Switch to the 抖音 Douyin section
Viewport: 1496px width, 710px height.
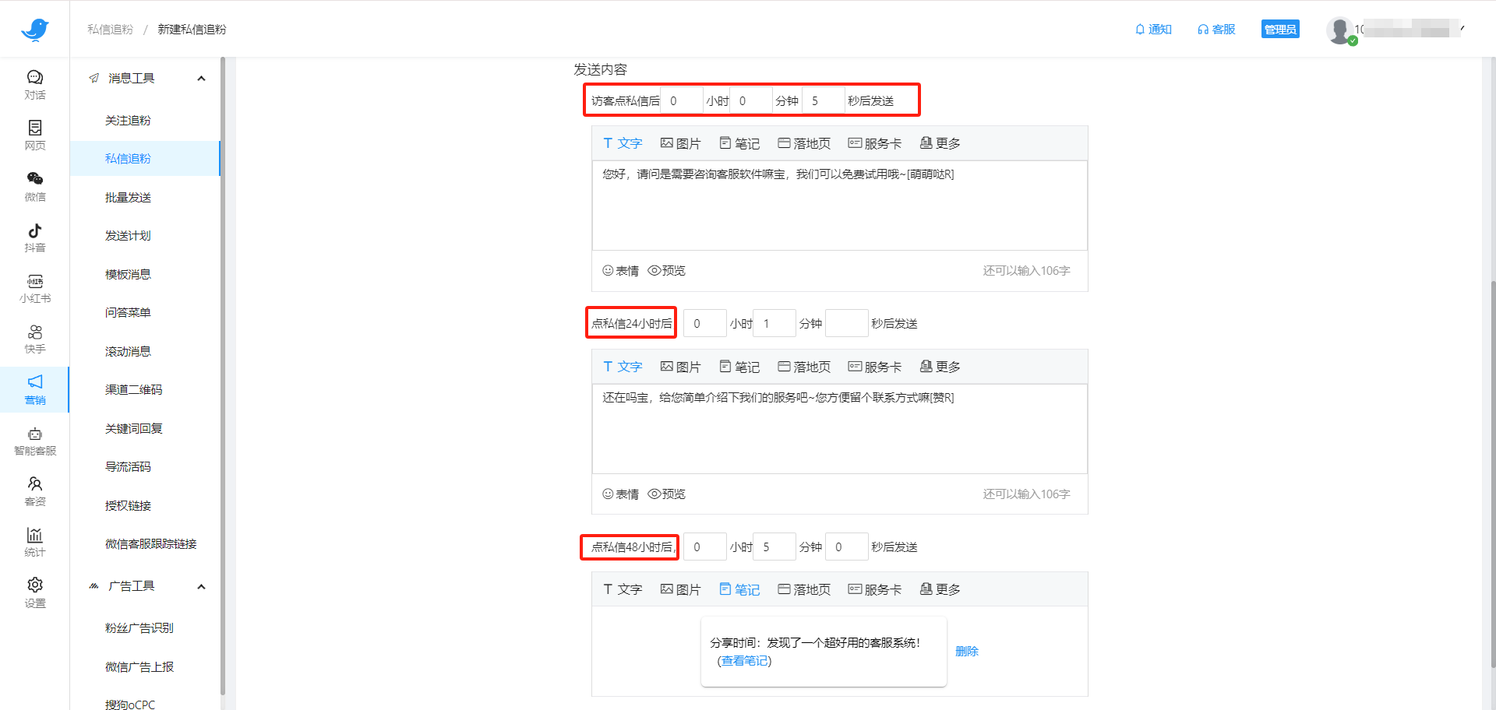click(34, 237)
